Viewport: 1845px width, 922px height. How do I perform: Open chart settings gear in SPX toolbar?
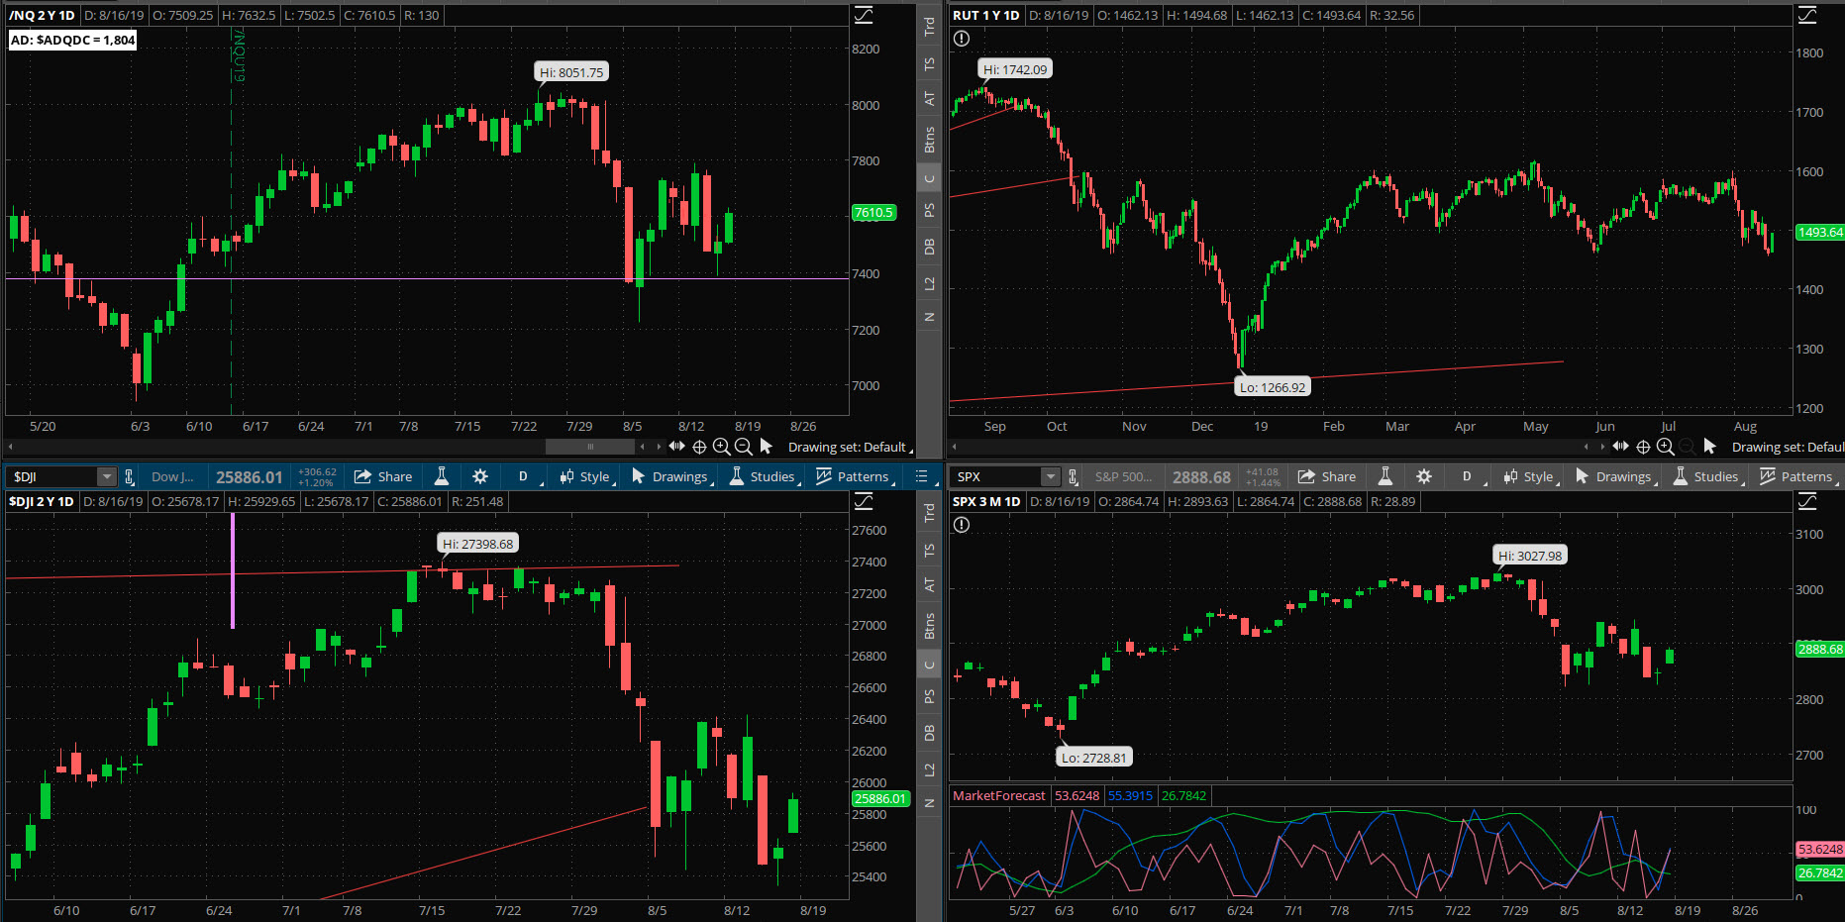(1424, 476)
